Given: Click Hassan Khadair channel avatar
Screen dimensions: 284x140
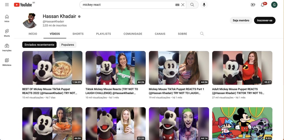Looking at the screenshot, I should 30,21.
